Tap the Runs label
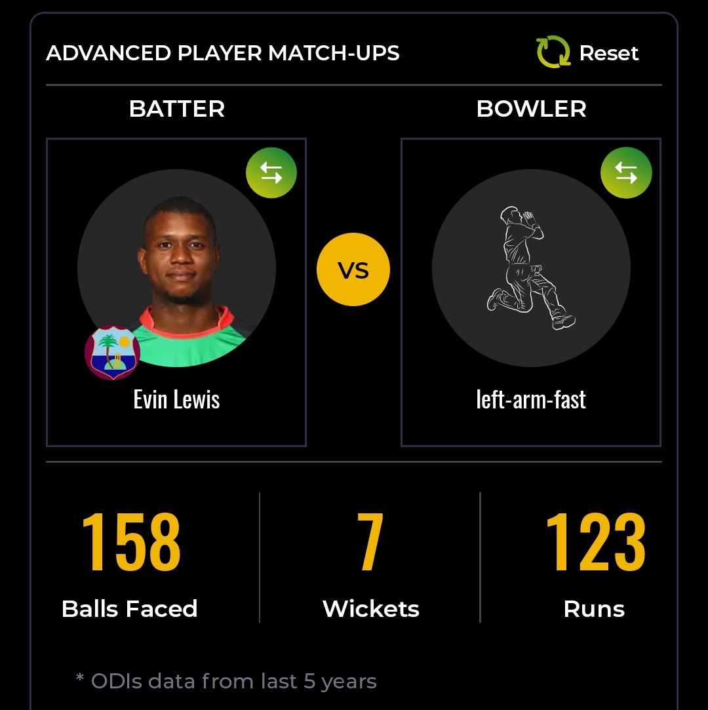 tap(594, 609)
